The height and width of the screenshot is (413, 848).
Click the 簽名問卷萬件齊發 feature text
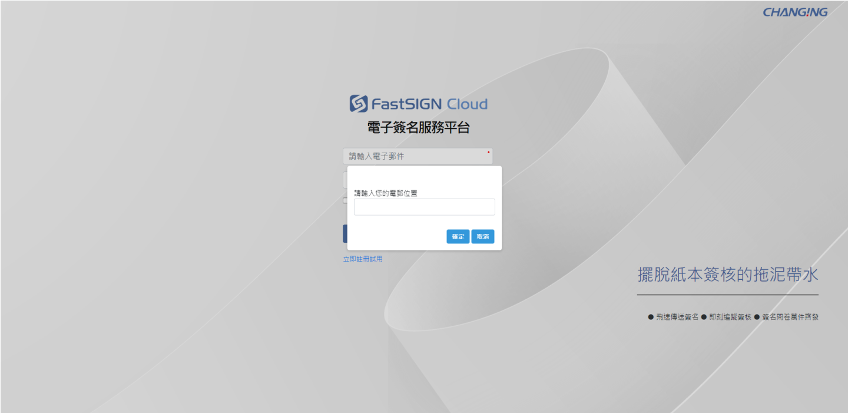coord(790,317)
